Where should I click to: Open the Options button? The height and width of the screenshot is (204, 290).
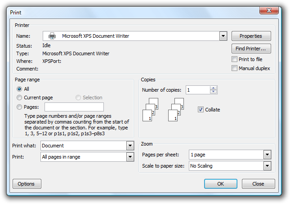27,184
